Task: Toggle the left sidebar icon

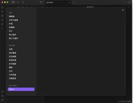Action: pyautogui.click(x=41, y=2)
